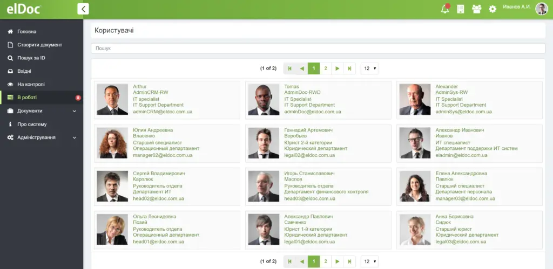Click email adminDoc@eldoc.com.ua

(313, 112)
